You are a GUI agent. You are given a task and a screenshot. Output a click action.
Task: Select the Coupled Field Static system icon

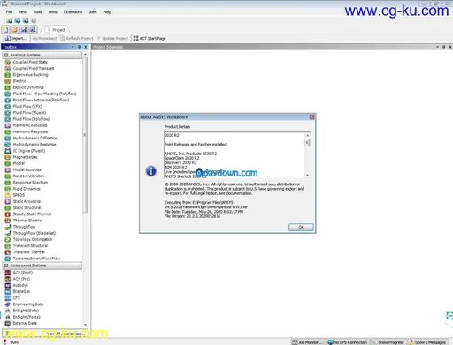pos(8,62)
